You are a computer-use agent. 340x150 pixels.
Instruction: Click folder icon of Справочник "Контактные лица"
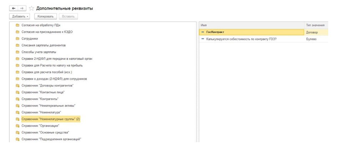pyautogui.click(x=17, y=92)
